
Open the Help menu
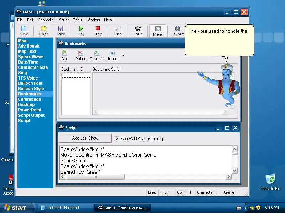coord(108,20)
